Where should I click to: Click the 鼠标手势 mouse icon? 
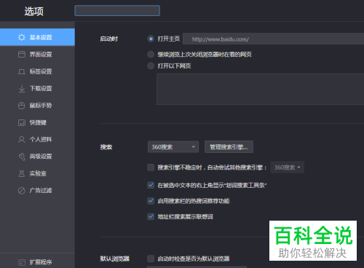[x=22, y=106]
